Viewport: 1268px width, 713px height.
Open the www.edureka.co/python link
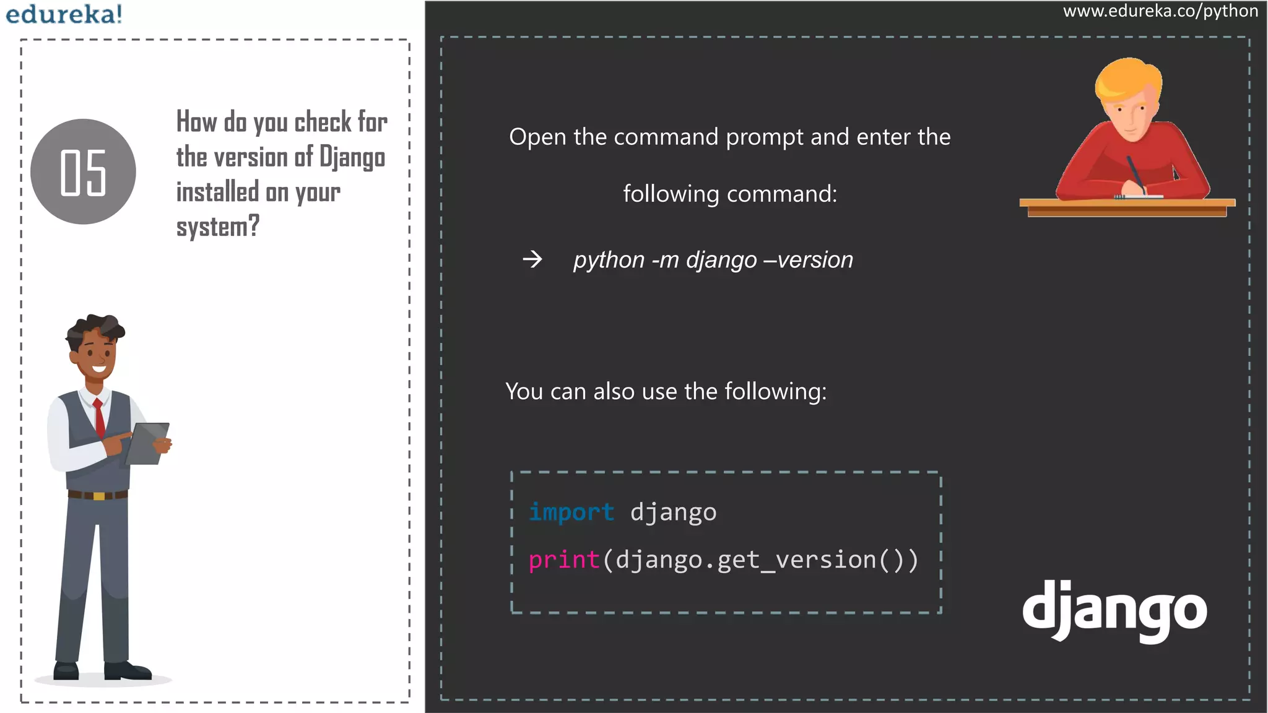click(x=1160, y=11)
